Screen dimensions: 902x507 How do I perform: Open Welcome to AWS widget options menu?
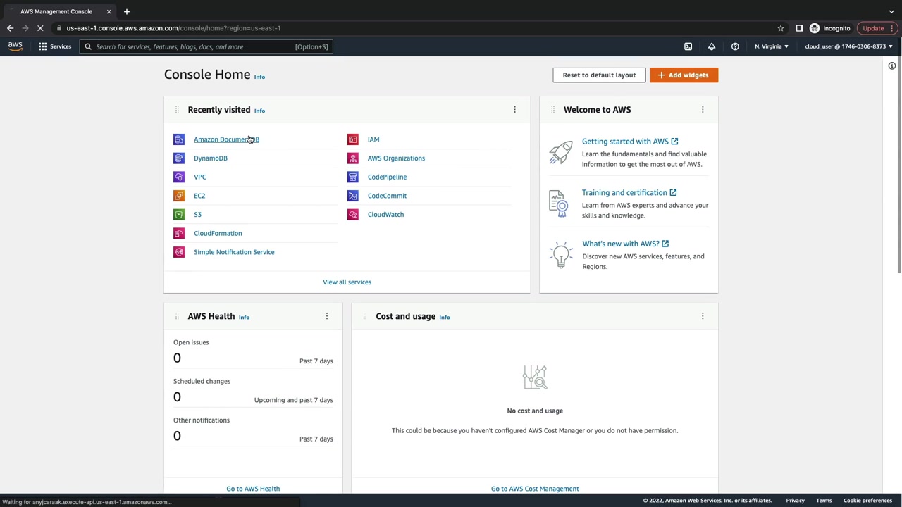(703, 110)
